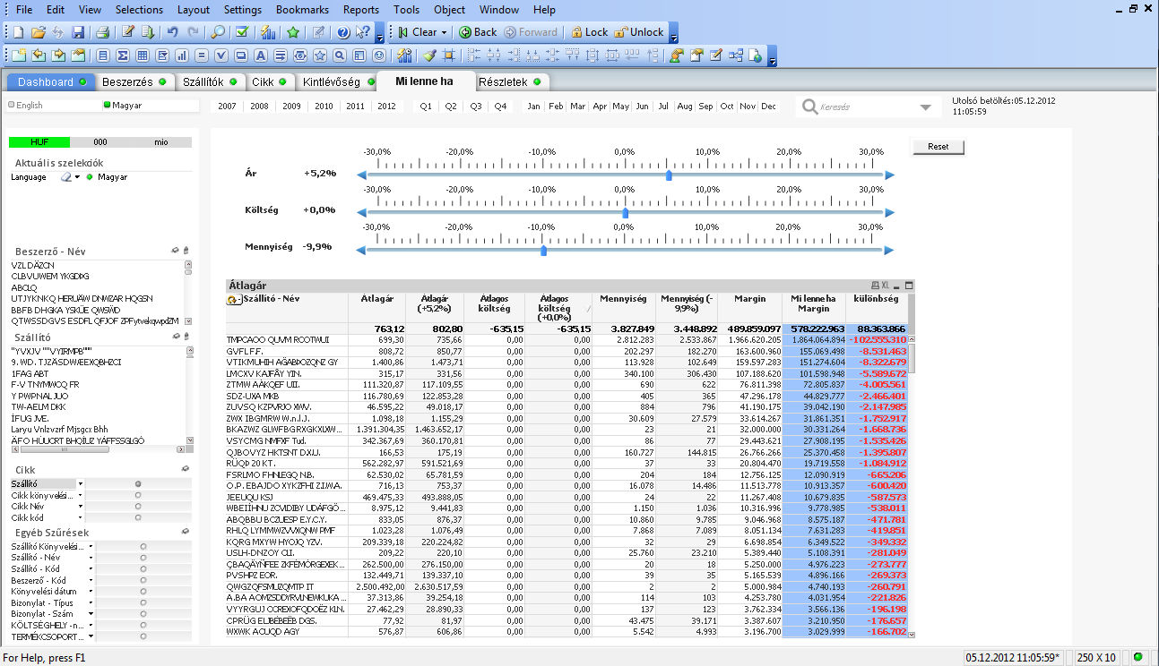Screen dimensions: 1159x666
Task: Select year 2012
Action: coord(386,107)
